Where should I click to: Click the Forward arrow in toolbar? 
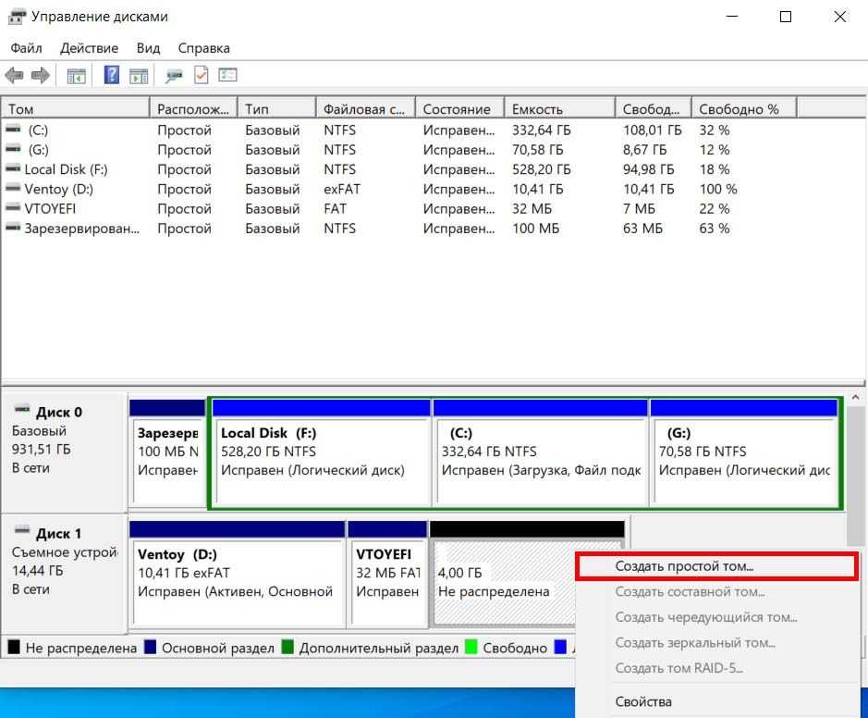click(40, 76)
